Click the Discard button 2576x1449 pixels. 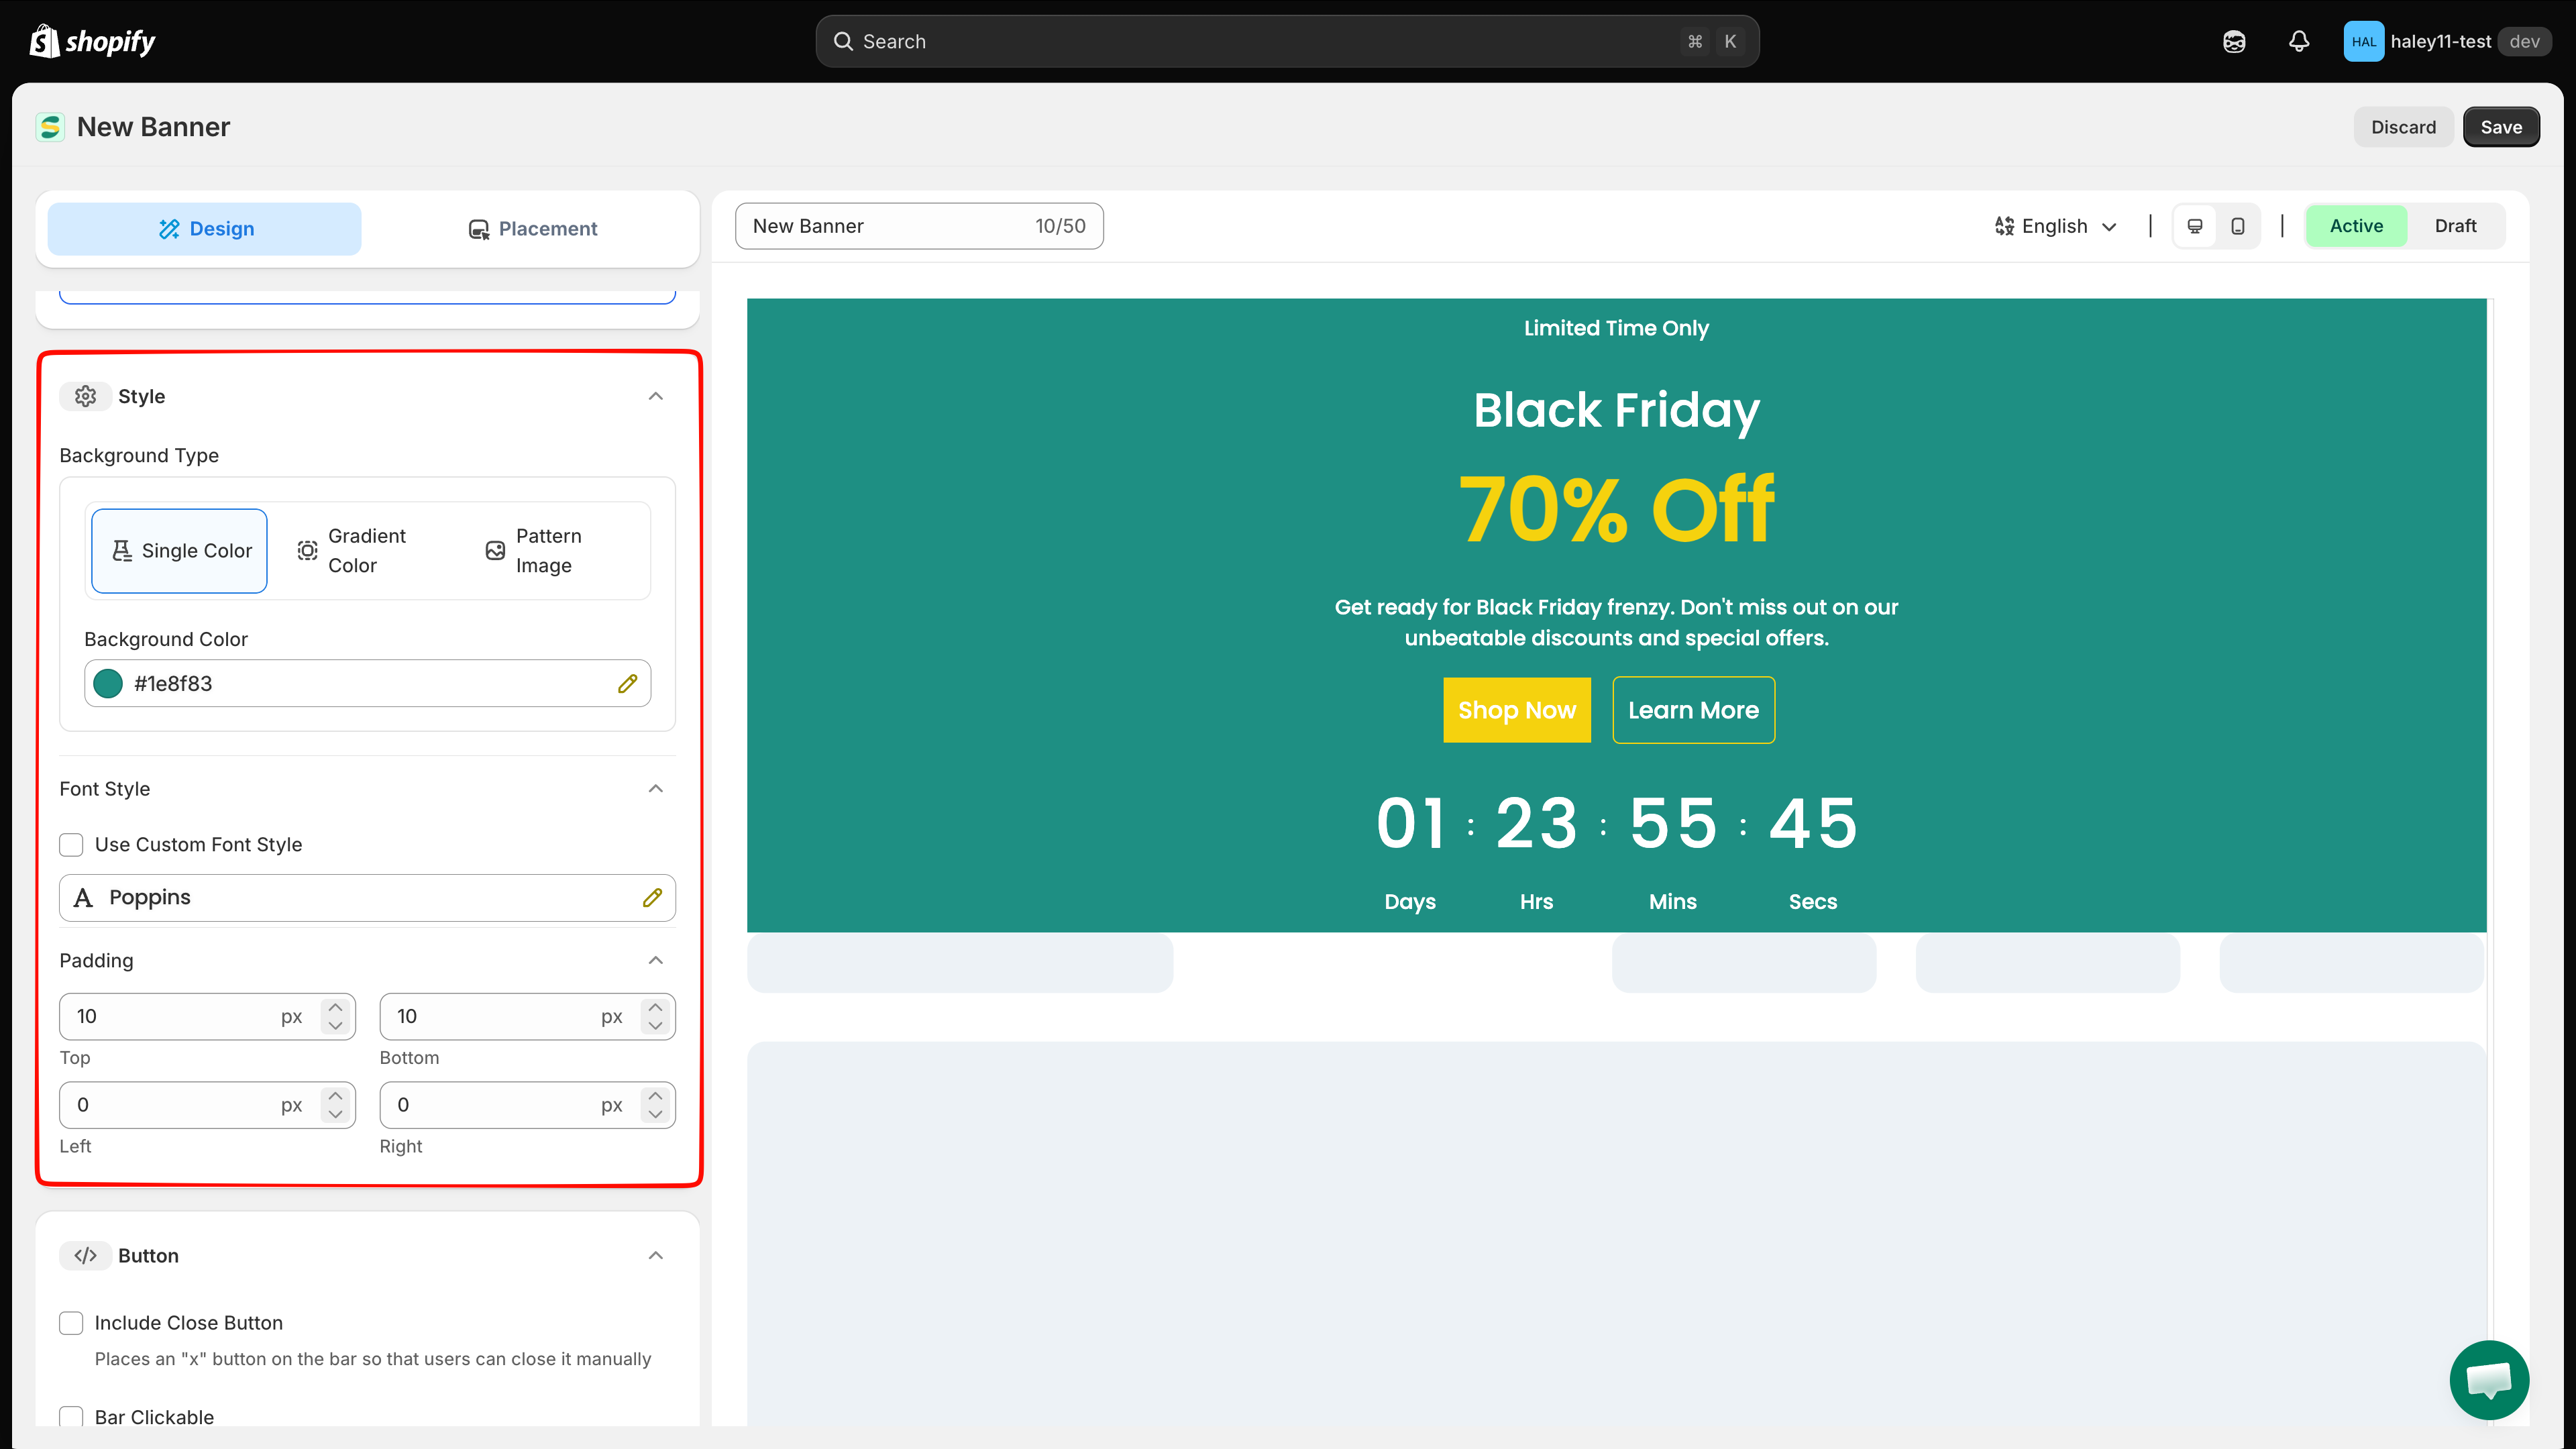pos(2403,127)
